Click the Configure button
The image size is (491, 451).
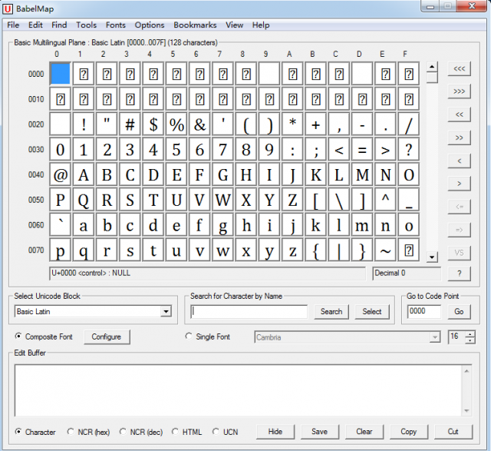tap(107, 337)
